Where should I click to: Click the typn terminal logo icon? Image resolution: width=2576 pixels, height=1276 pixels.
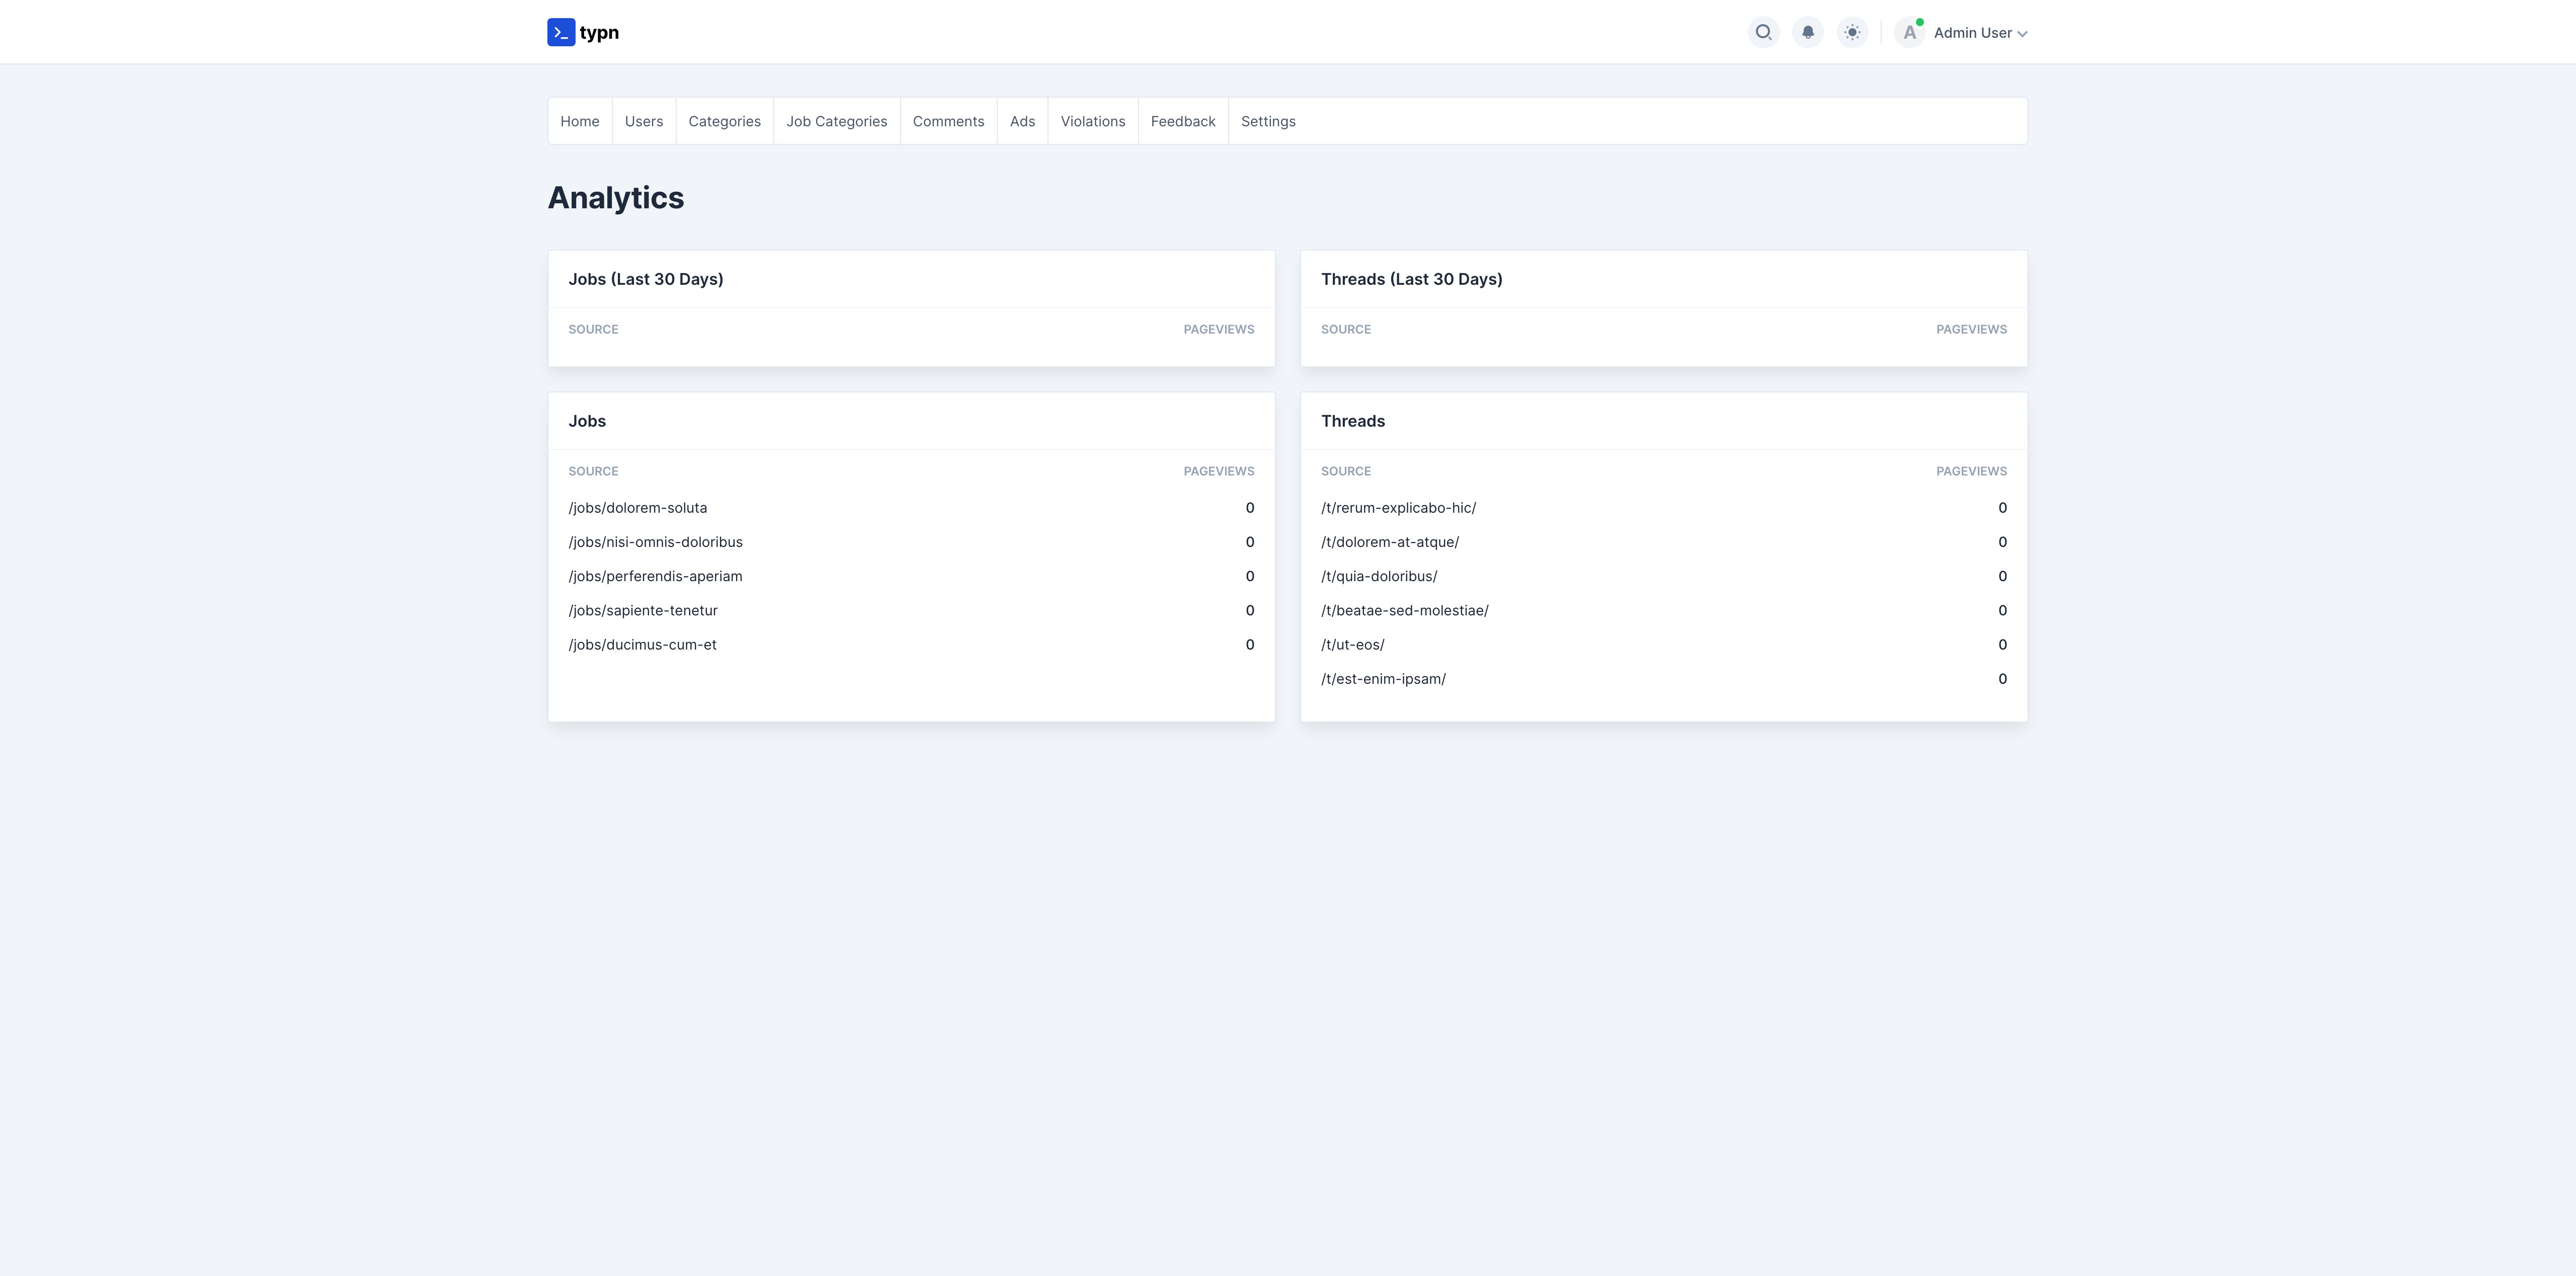(561, 32)
